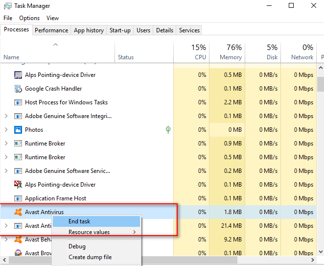
Task: Click the 9.2 MB memory value
Action: 232,240
